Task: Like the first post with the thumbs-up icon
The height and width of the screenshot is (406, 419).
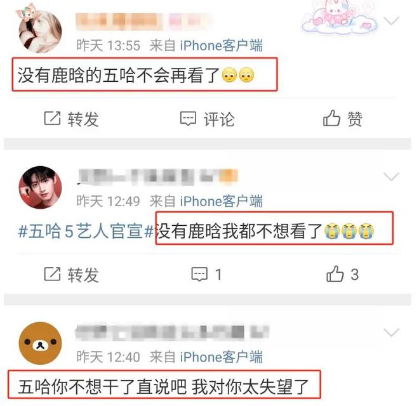Action: (331, 118)
